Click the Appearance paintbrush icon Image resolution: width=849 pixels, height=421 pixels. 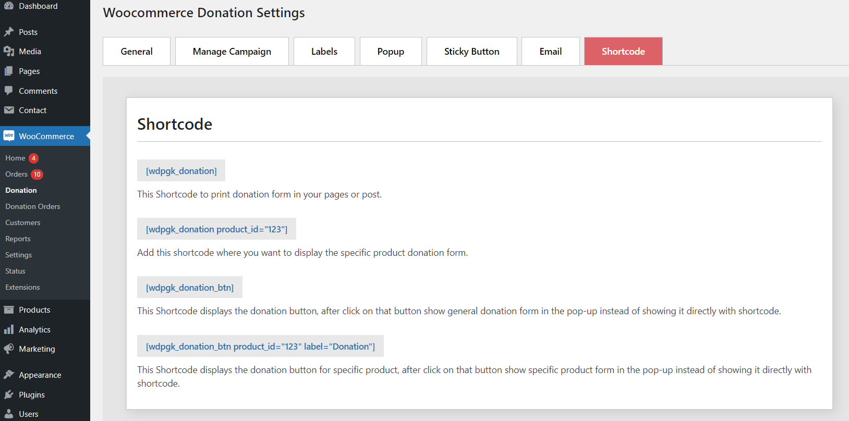tap(9, 375)
